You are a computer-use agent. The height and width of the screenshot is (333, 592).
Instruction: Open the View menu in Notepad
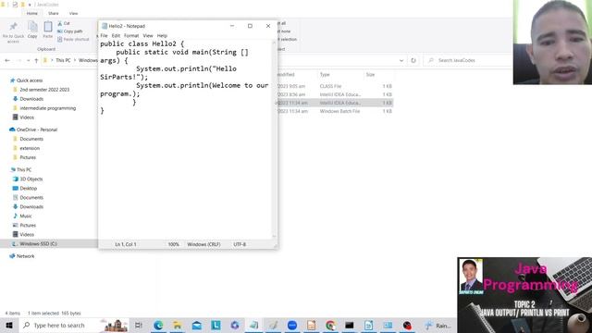point(148,35)
